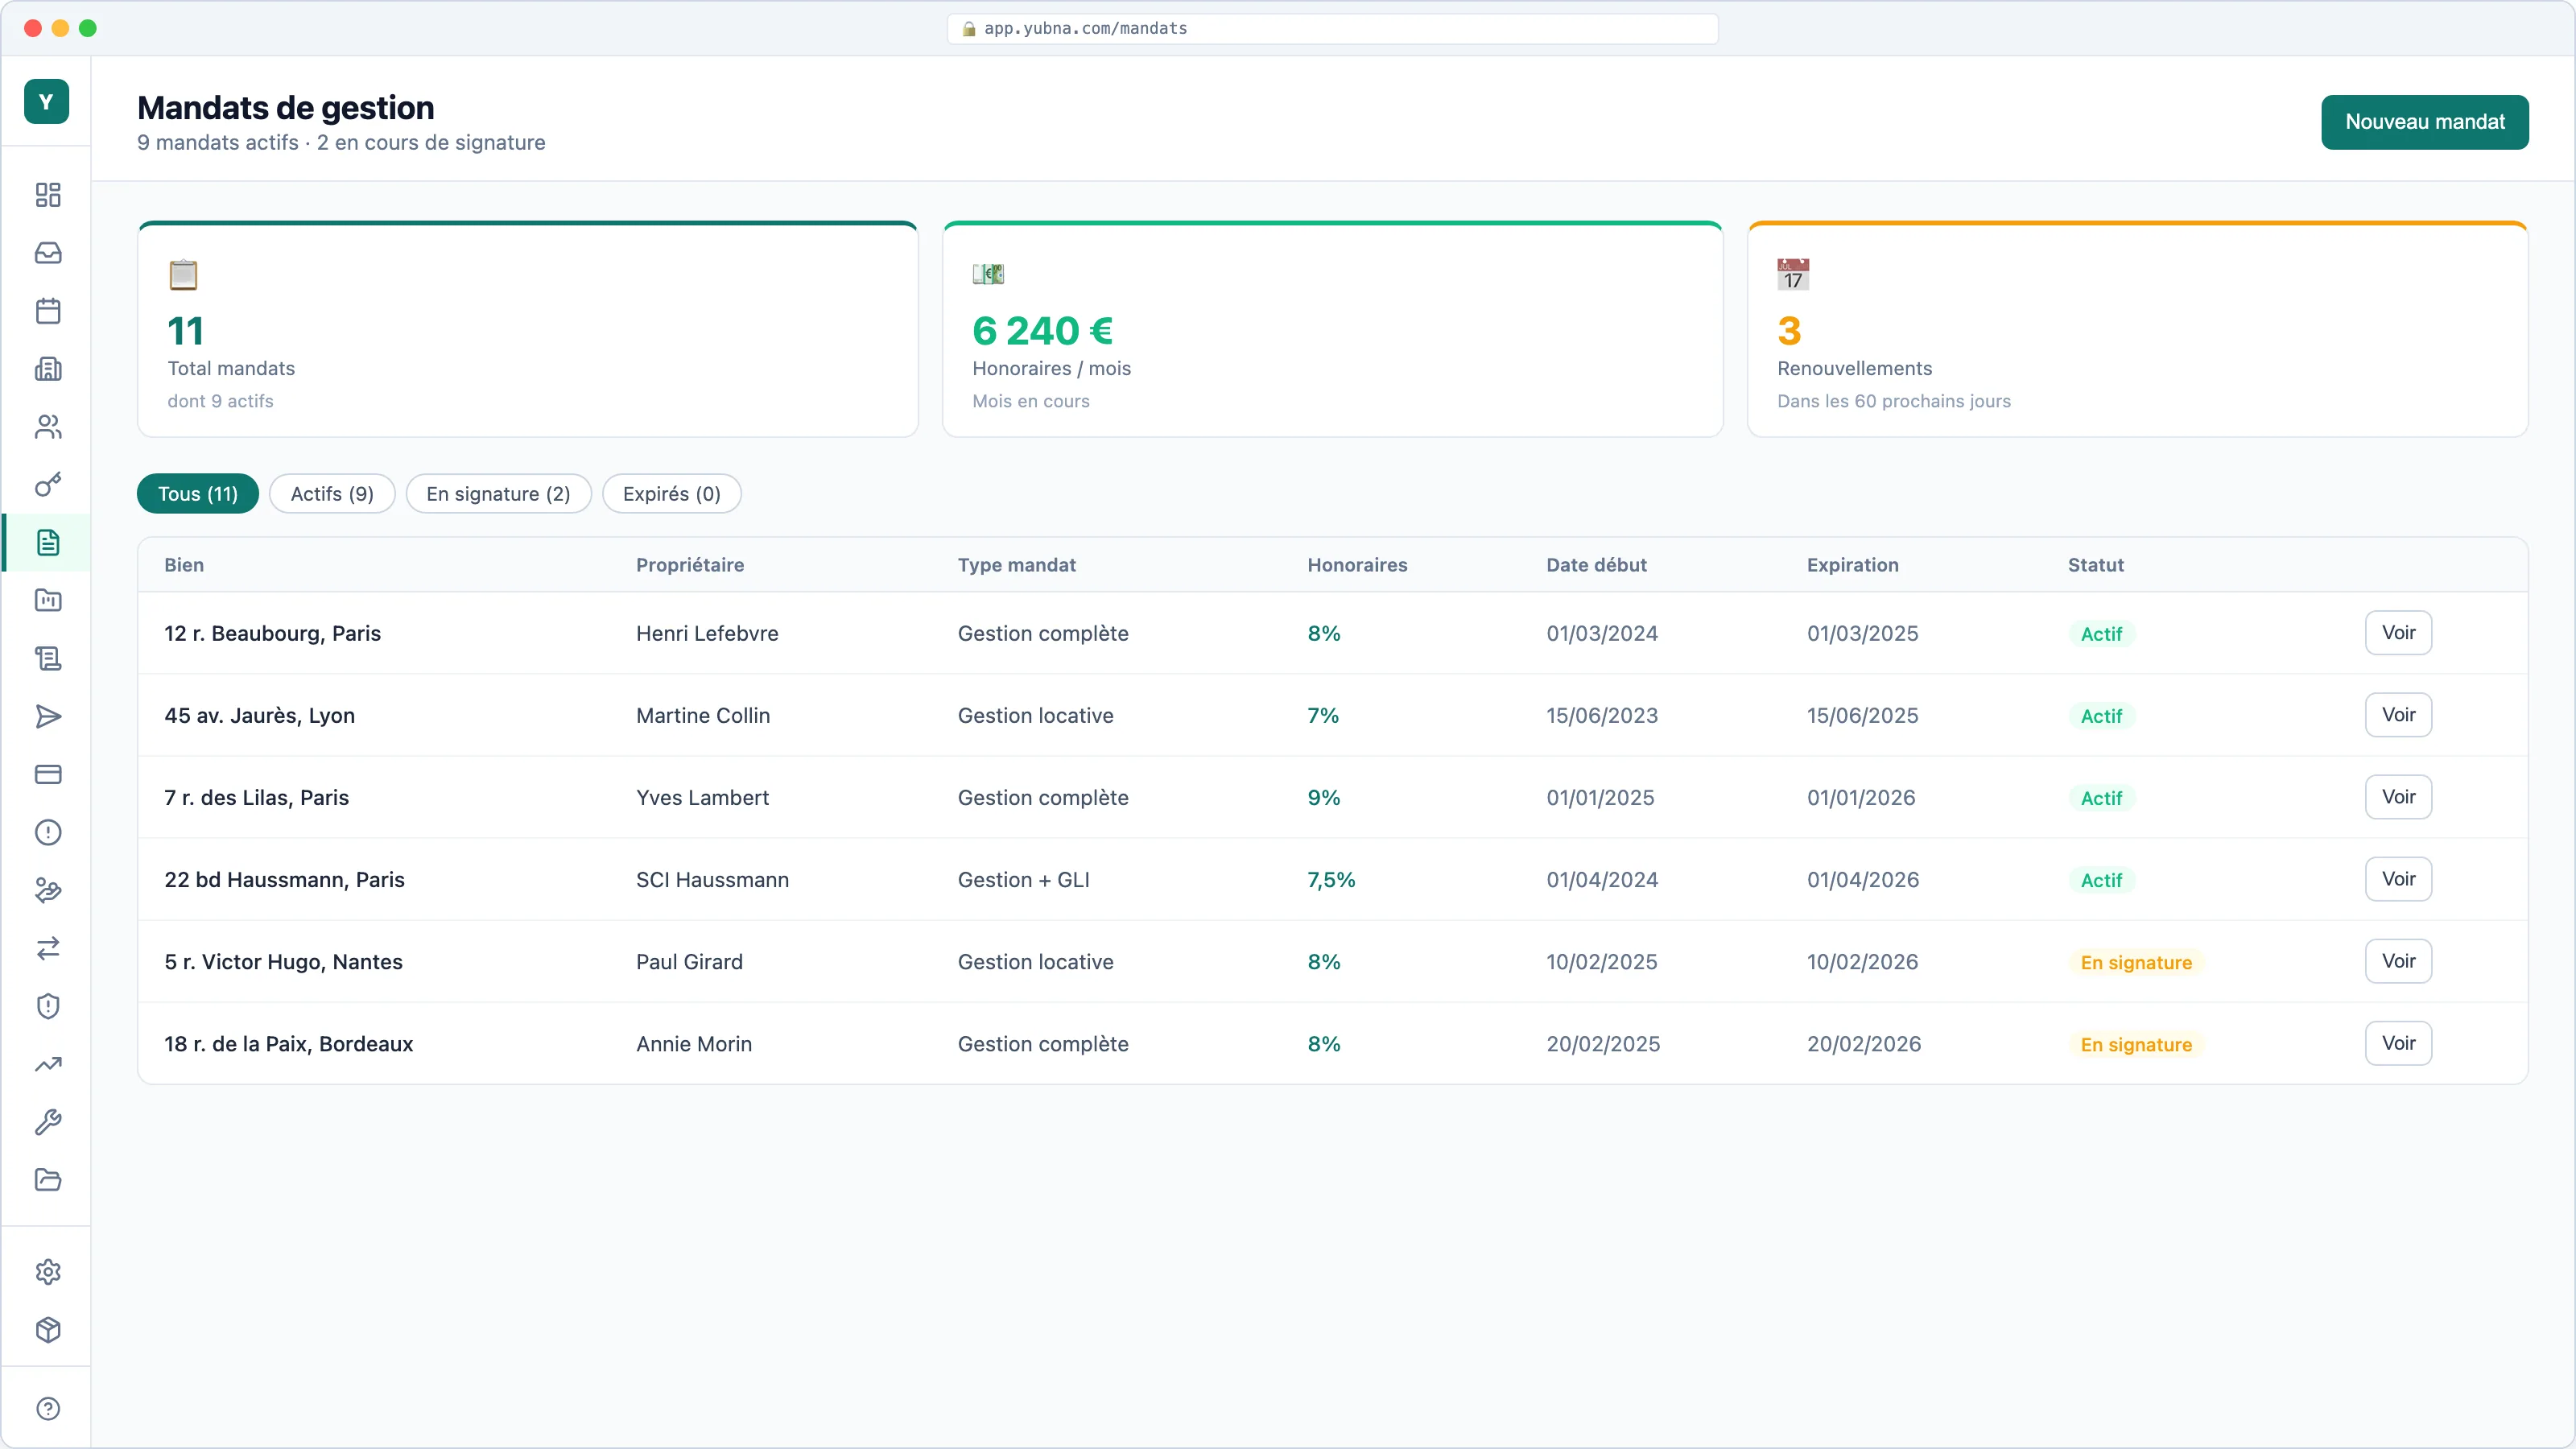The height and width of the screenshot is (1449, 2576).
Task: Select the Tous (11) filter tab
Action: point(198,494)
